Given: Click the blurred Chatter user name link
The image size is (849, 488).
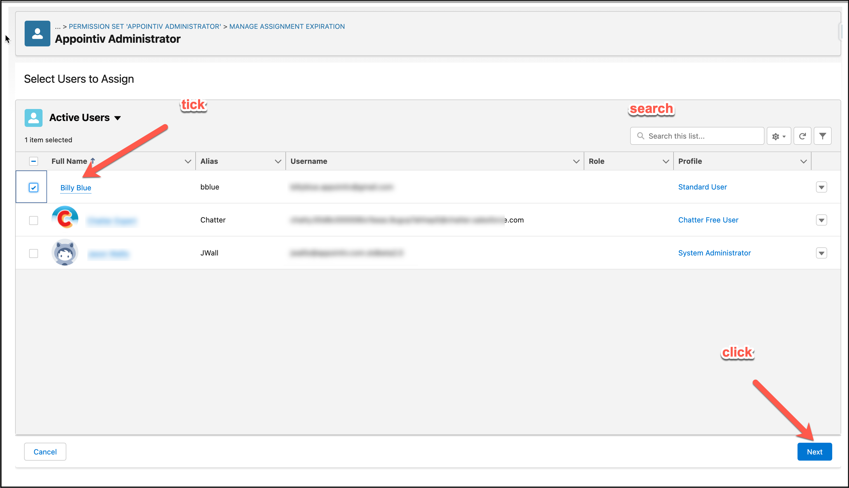Looking at the screenshot, I should tap(112, 221).
